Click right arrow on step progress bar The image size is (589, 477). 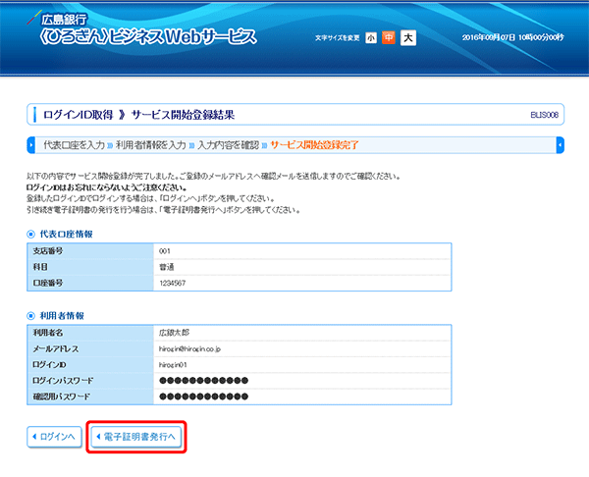tap(559, 145)
